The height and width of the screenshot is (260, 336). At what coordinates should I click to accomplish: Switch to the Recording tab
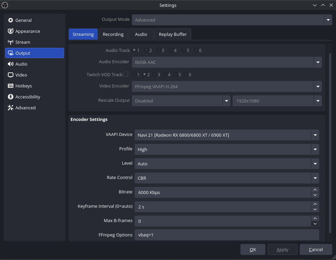113,34
